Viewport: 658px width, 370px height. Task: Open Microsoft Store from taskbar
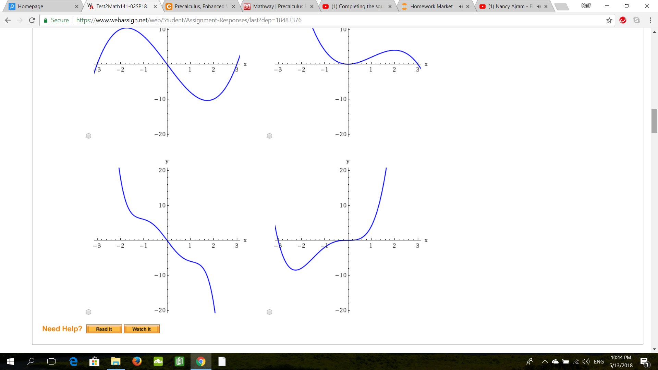[94, 361]
